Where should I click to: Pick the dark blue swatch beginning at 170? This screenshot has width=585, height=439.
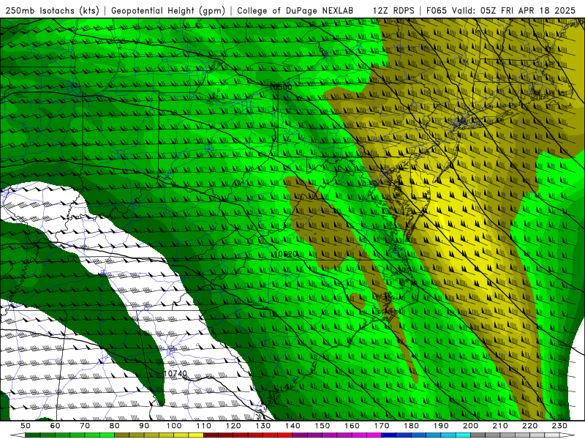(x=389, y=435)
